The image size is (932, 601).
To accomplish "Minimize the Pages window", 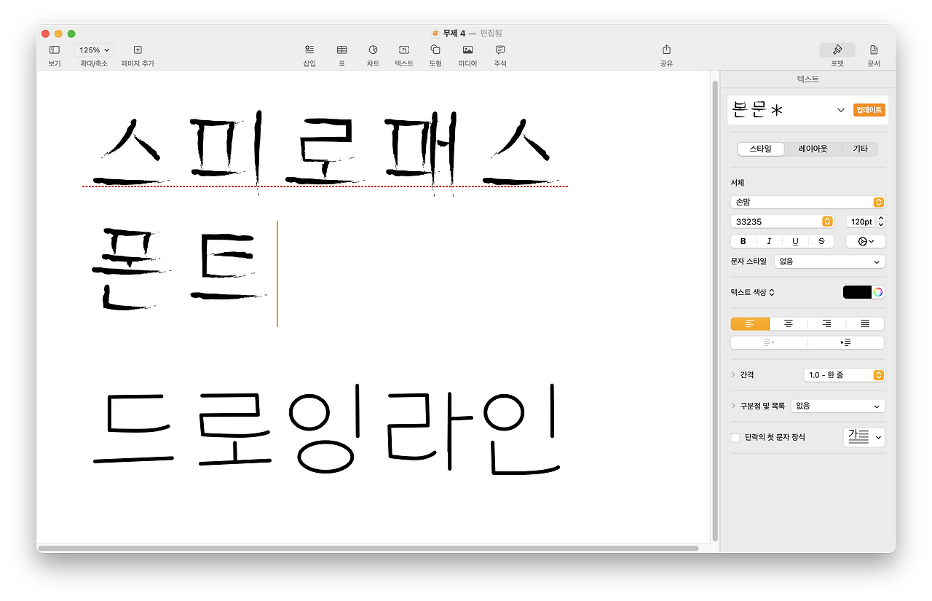I will 58,34.
